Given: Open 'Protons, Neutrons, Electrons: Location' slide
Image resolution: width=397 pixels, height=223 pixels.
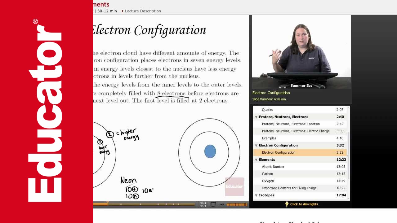Looking at the screenshot, I should [x=300, y=124].
